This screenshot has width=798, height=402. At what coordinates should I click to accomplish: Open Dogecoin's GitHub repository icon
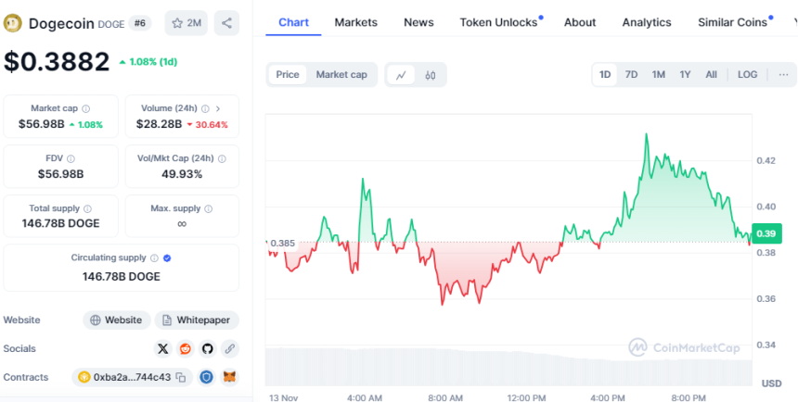point(207,348)
